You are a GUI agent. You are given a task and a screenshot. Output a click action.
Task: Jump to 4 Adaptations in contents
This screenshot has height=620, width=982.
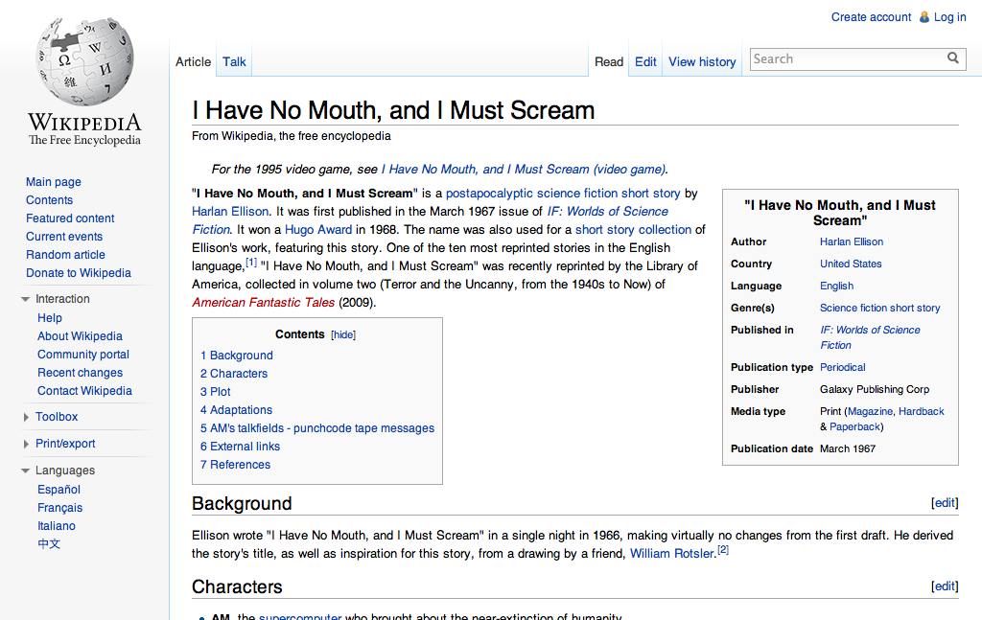click(x=236, y=410)
